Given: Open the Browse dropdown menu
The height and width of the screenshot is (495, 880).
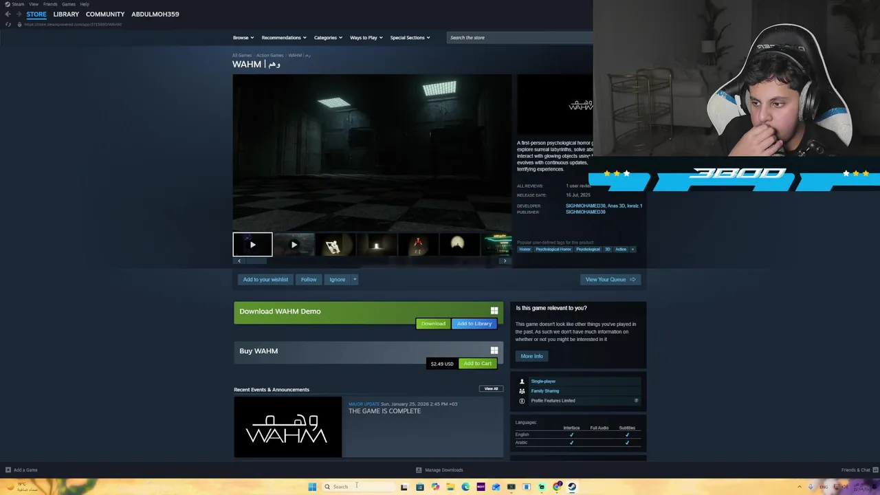Looking at the screenshot, I should (x=243, y=38).
